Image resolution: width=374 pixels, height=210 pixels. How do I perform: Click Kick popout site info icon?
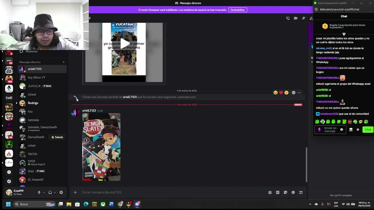coord(316,9)
